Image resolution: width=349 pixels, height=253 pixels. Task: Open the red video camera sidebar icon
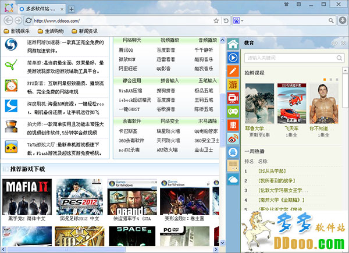pyautogui.click(x=233, y=98)
